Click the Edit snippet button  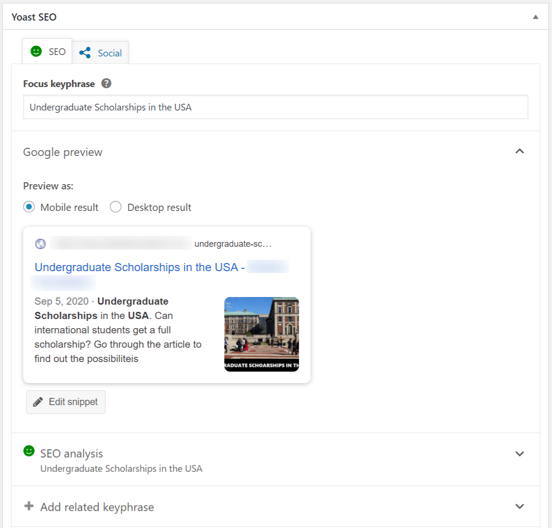click(x=66, y=402)
